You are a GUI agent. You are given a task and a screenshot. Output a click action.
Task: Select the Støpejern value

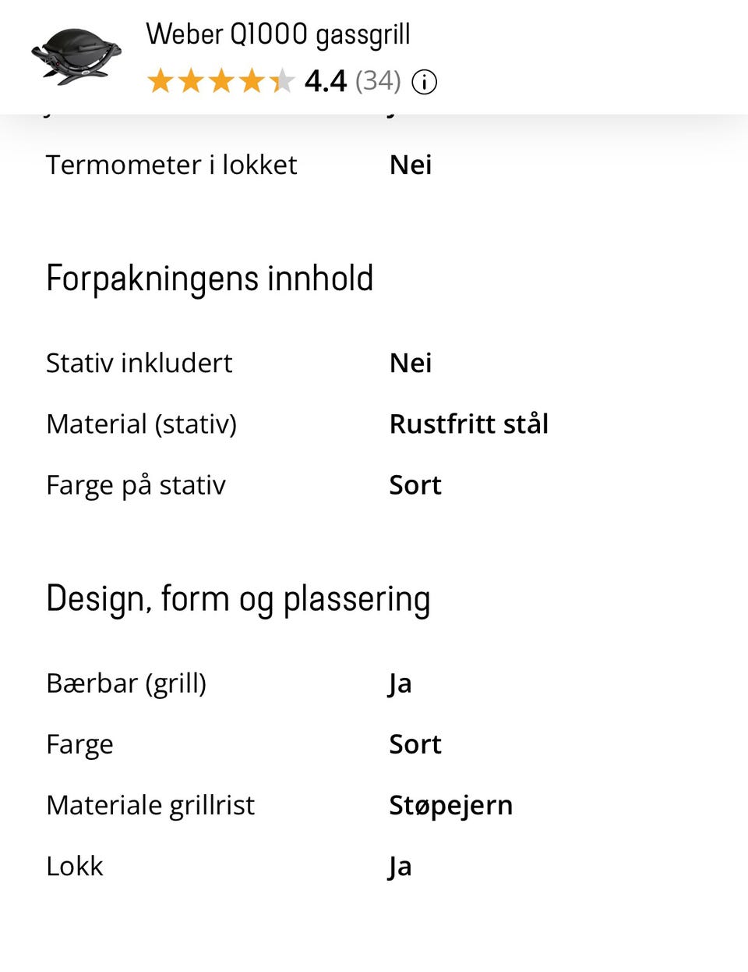click(x=451, y=805)
